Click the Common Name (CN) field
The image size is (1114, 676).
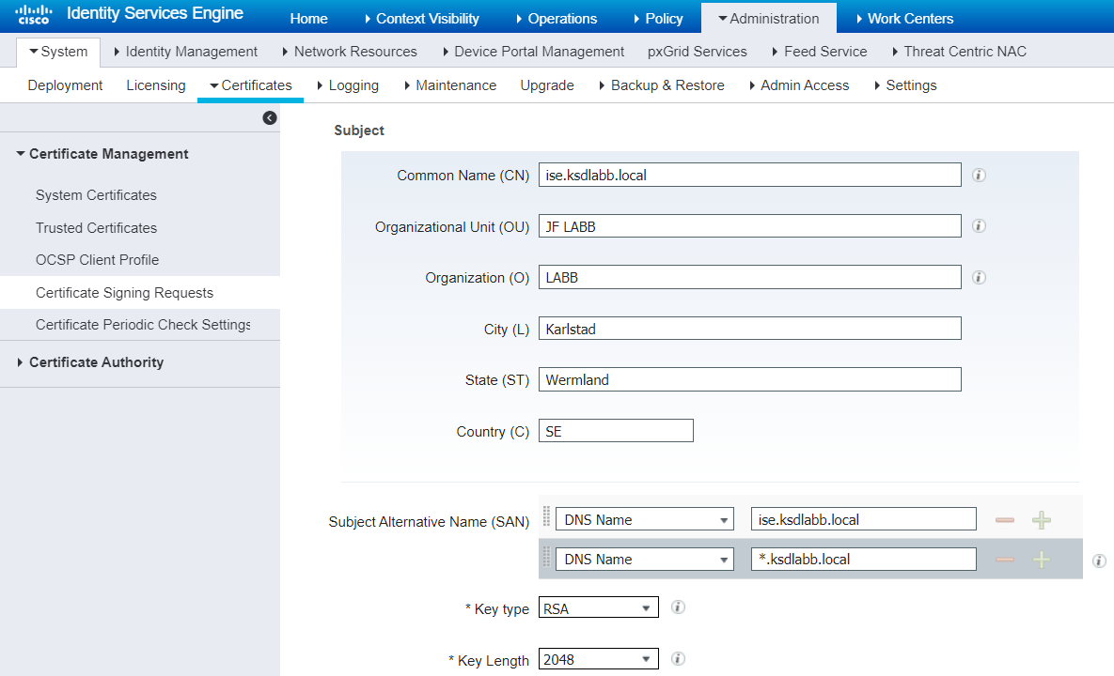coord(749,176)
